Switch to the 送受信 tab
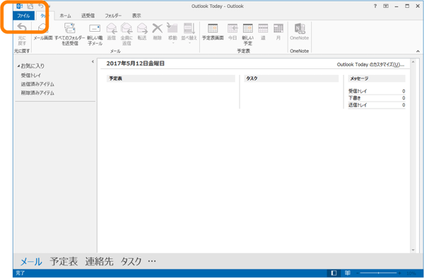The width and height of the screenshot is (424, 278). [x=88, y=16]
